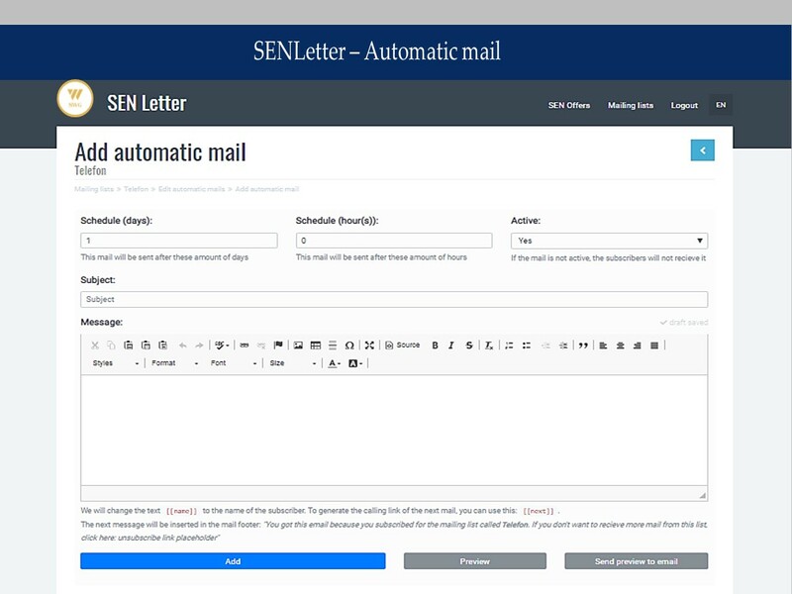
Task: Insert a block quote
Action: tap(583, 346)
